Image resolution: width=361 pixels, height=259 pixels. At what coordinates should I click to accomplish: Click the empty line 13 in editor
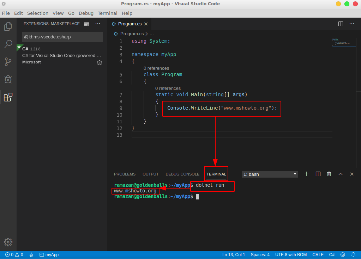(232, 135)
